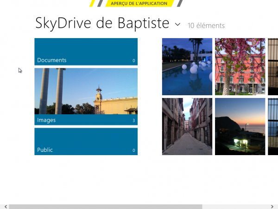
Task: Open the Documents folder tile
Action: pyautogui.click(x=86, y=51)
